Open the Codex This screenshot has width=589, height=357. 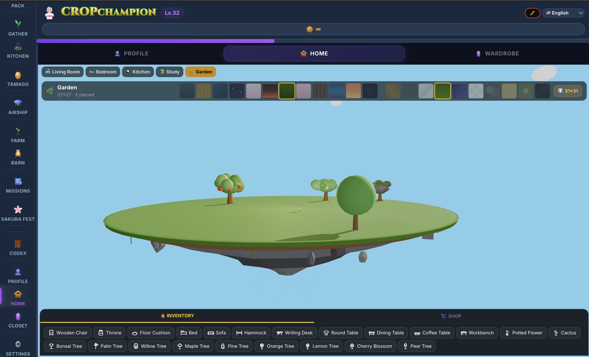(18, 247)
